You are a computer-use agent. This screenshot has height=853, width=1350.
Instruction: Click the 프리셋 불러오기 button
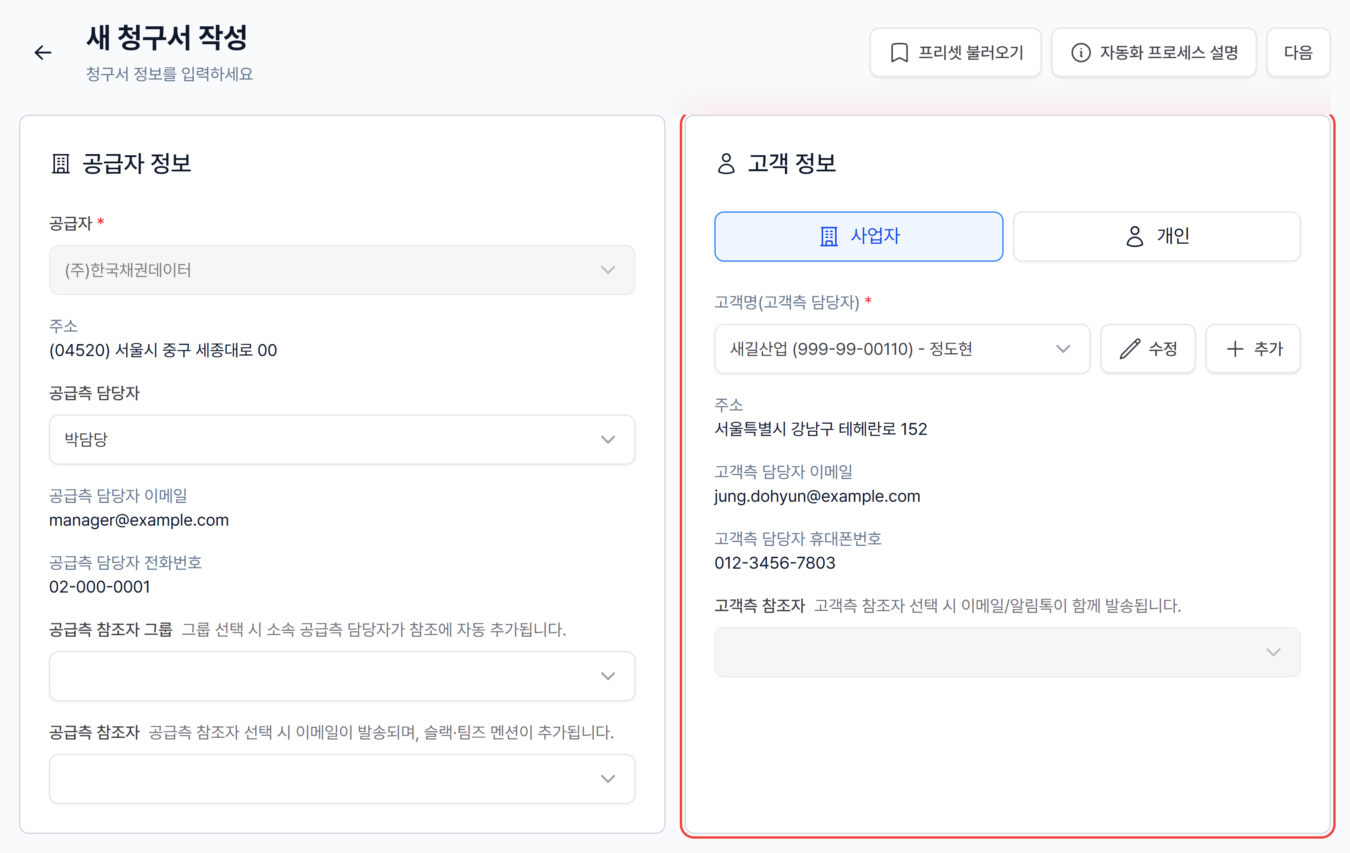(955, 53)
